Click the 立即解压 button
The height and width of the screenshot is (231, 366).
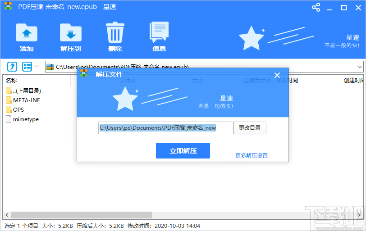click(183, 150)
